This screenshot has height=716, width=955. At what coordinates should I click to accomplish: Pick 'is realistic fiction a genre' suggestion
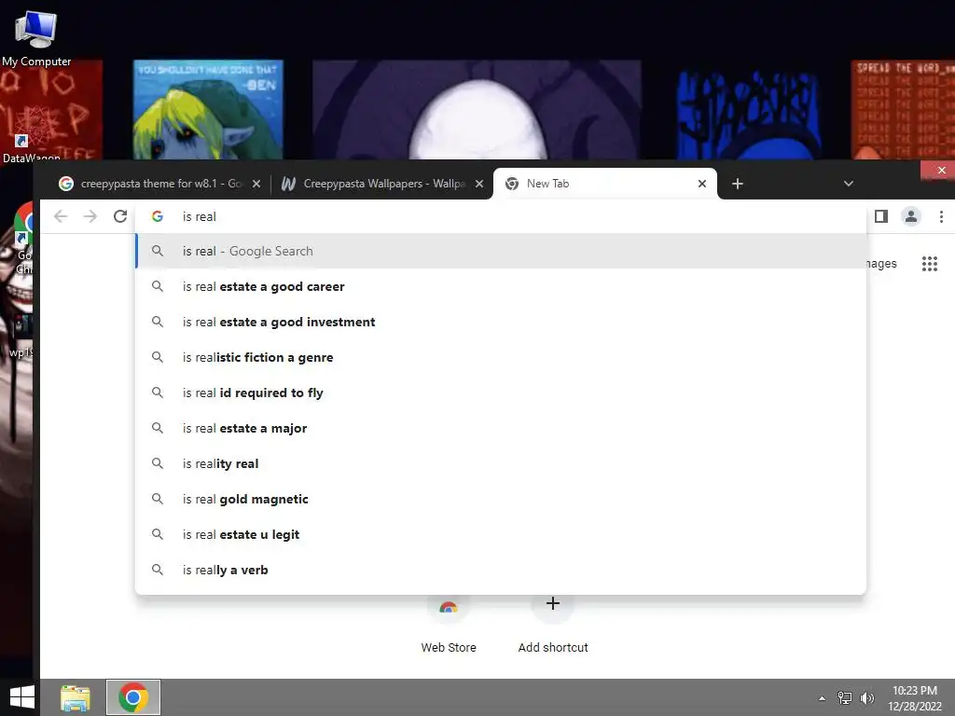pyautogui.click(x=501, y=357)
